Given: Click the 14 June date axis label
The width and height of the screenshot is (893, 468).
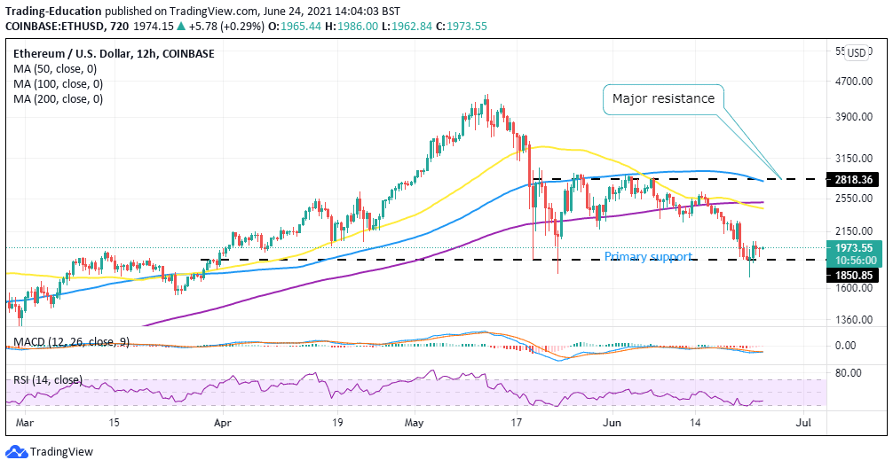Looking at the screenshot, I should 695,423.
